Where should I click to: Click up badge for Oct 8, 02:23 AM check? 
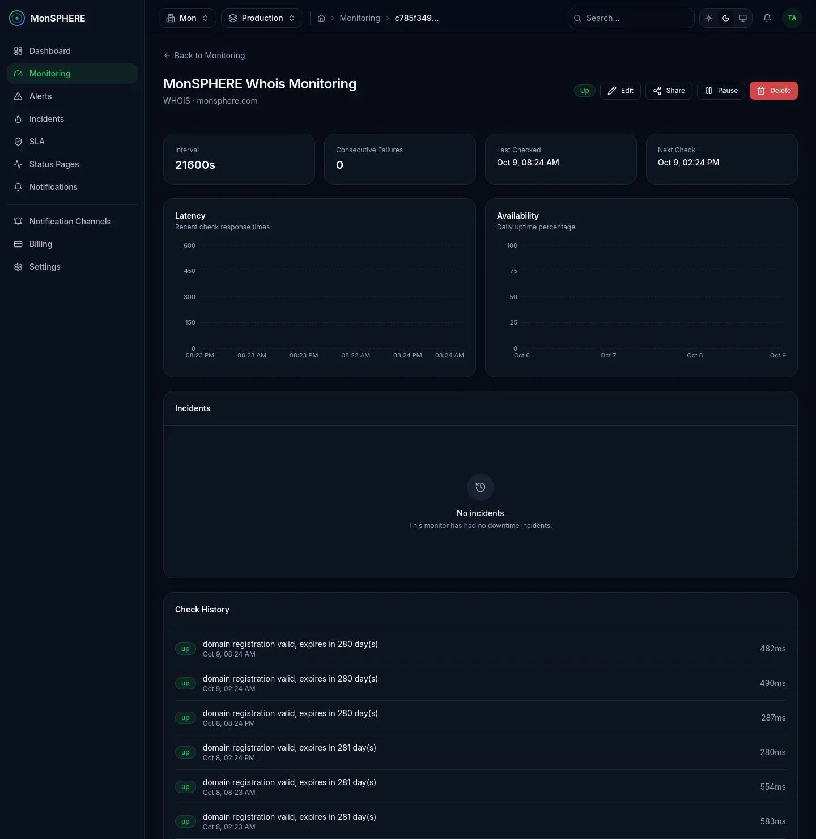[185, 821]
